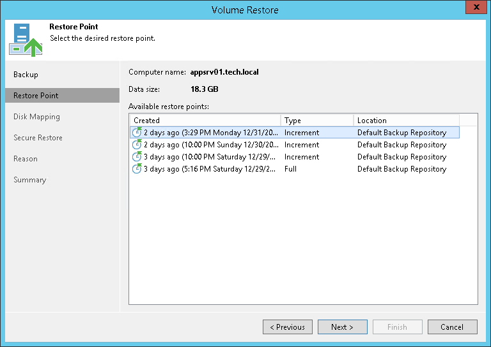
Task: Click Default Backup Repository in the Full row
Action: coord(401,169)
